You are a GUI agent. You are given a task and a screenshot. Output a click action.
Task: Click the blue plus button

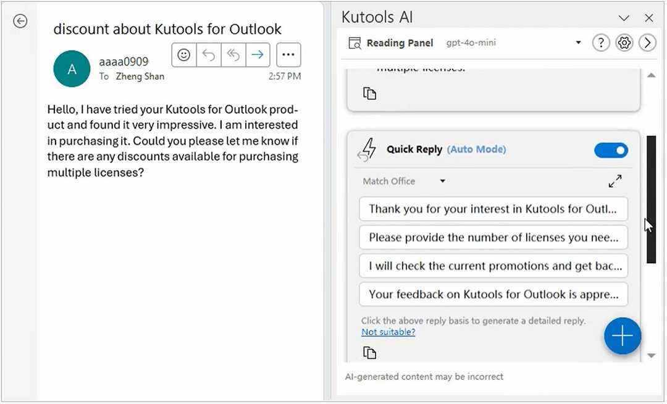click(x=623, y=335)
